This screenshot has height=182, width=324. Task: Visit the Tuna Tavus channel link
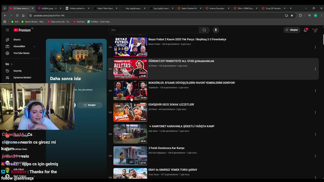pyautogui.click(x=154, y=175)
